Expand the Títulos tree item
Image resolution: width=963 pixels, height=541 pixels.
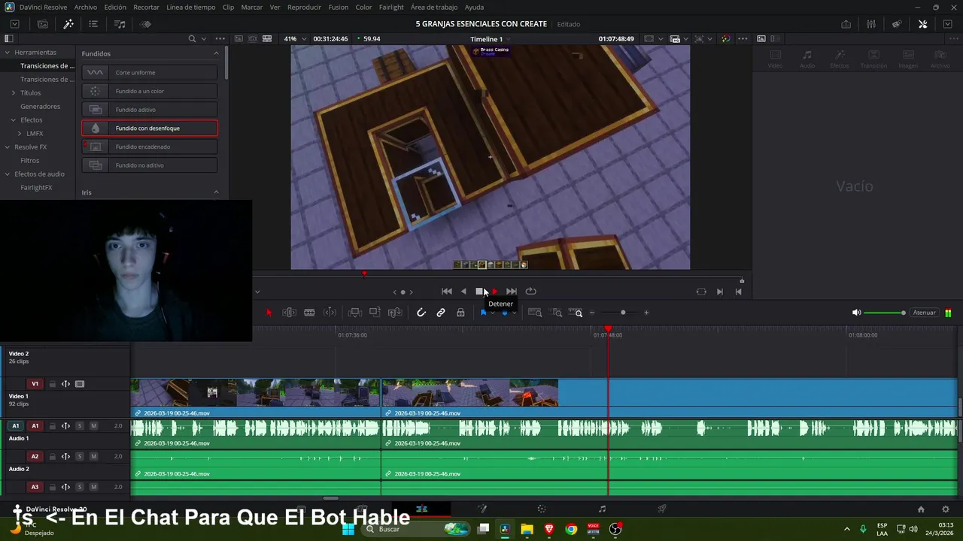(x=13, y=92)
